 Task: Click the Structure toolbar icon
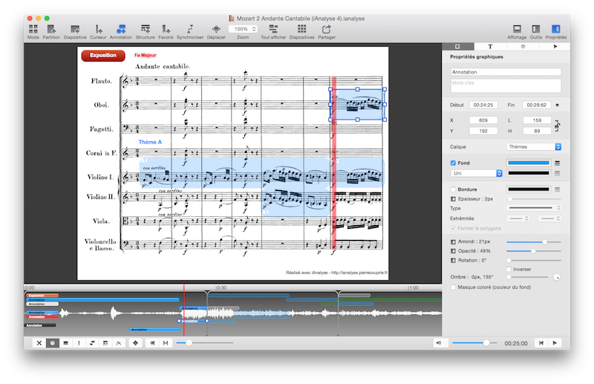click(x=145, y=29)
